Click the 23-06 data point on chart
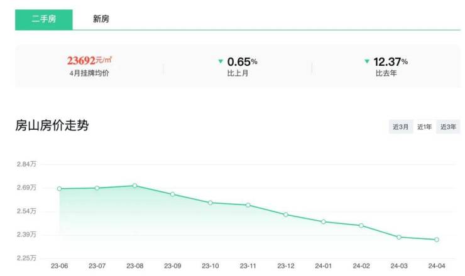465x276 pixels. 59,189
